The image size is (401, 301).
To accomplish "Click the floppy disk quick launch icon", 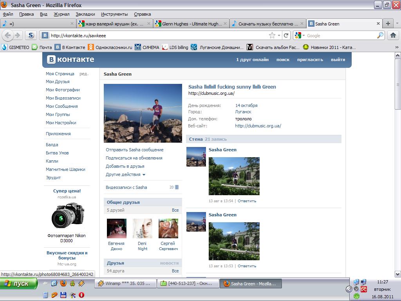I will [x=63, y=295].
